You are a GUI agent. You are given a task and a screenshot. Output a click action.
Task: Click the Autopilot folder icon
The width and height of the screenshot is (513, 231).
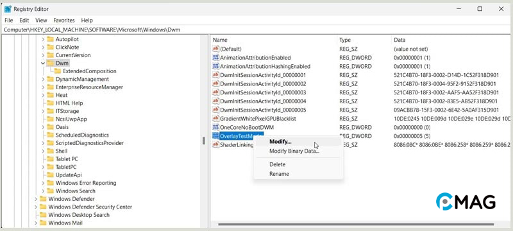point(50,39)
